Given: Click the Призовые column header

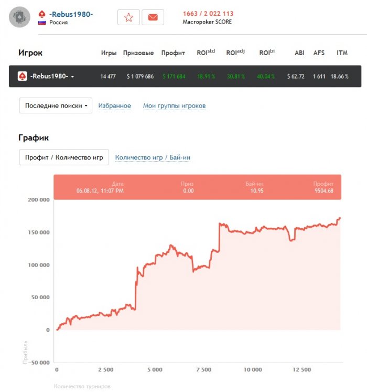Looking at the screenshot, I should (138, 53).
